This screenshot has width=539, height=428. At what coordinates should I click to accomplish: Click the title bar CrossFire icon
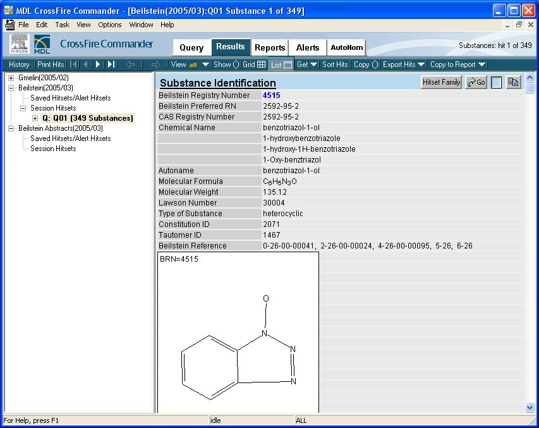coord(8,10)
